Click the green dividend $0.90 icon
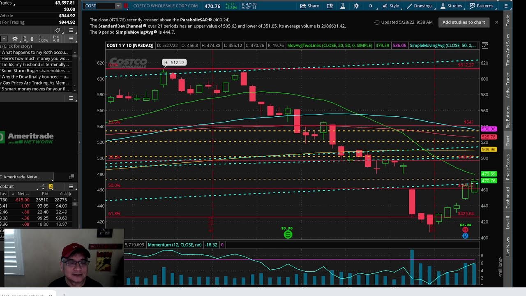This screenshot has height=296, width=526. coord(288,234)
